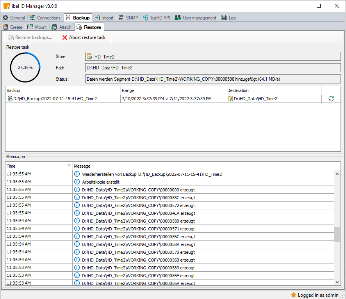Open the User management tab

click(195, 18)
